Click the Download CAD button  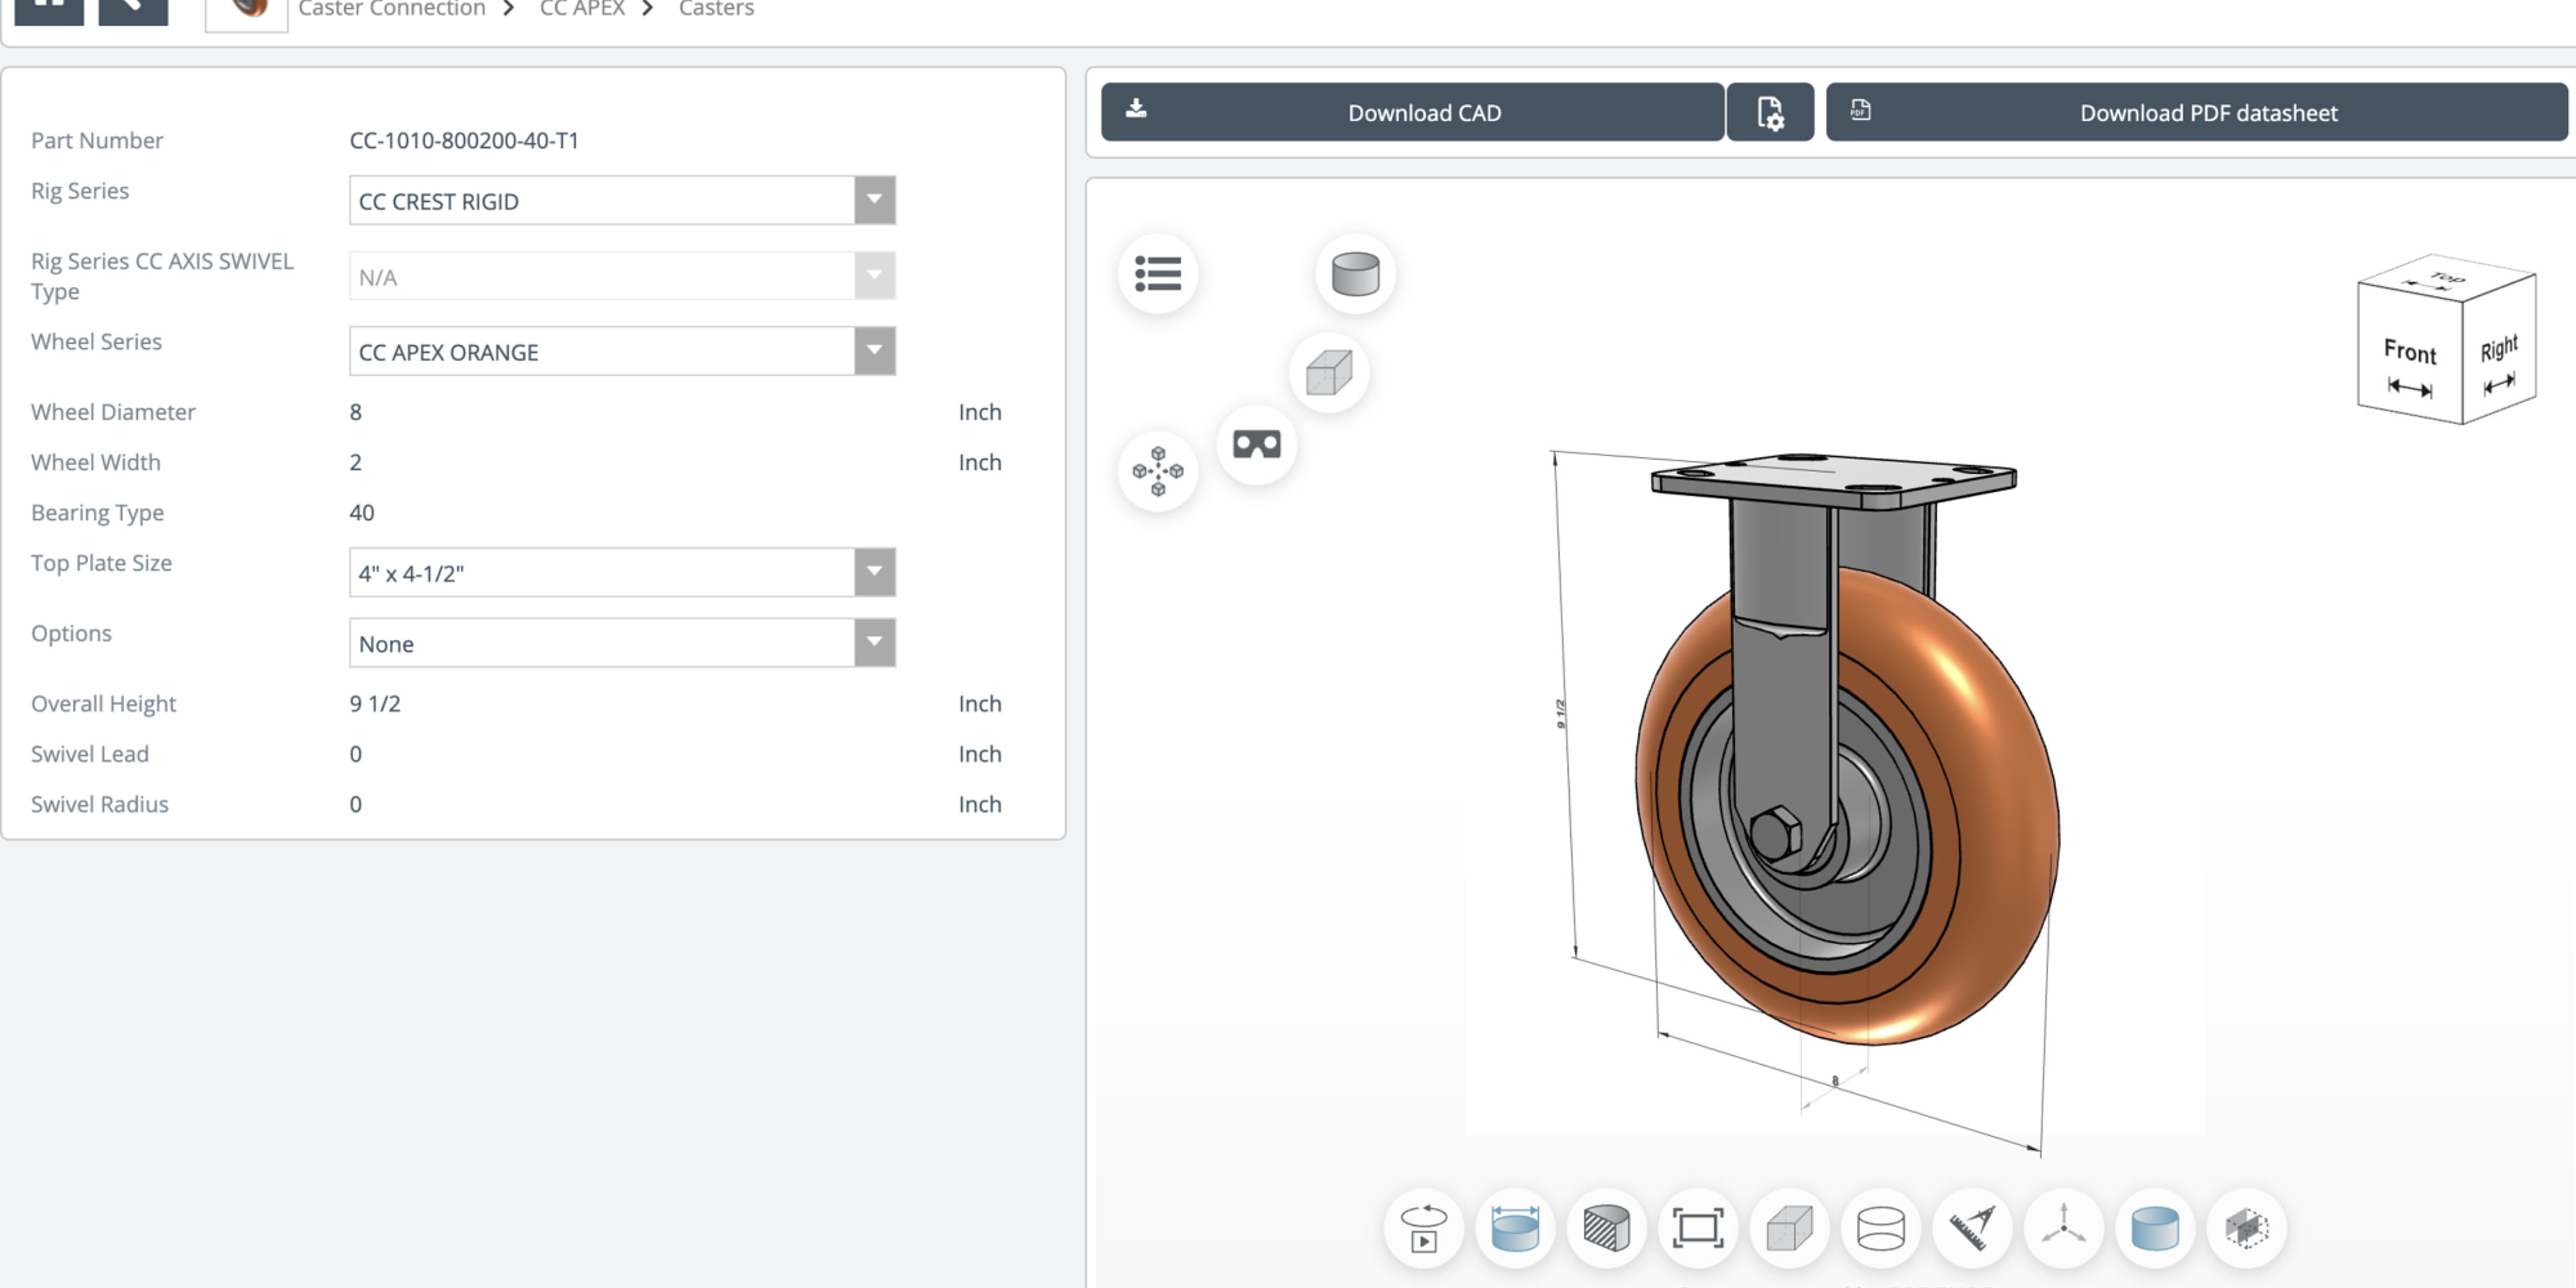tap(1411, 112)
